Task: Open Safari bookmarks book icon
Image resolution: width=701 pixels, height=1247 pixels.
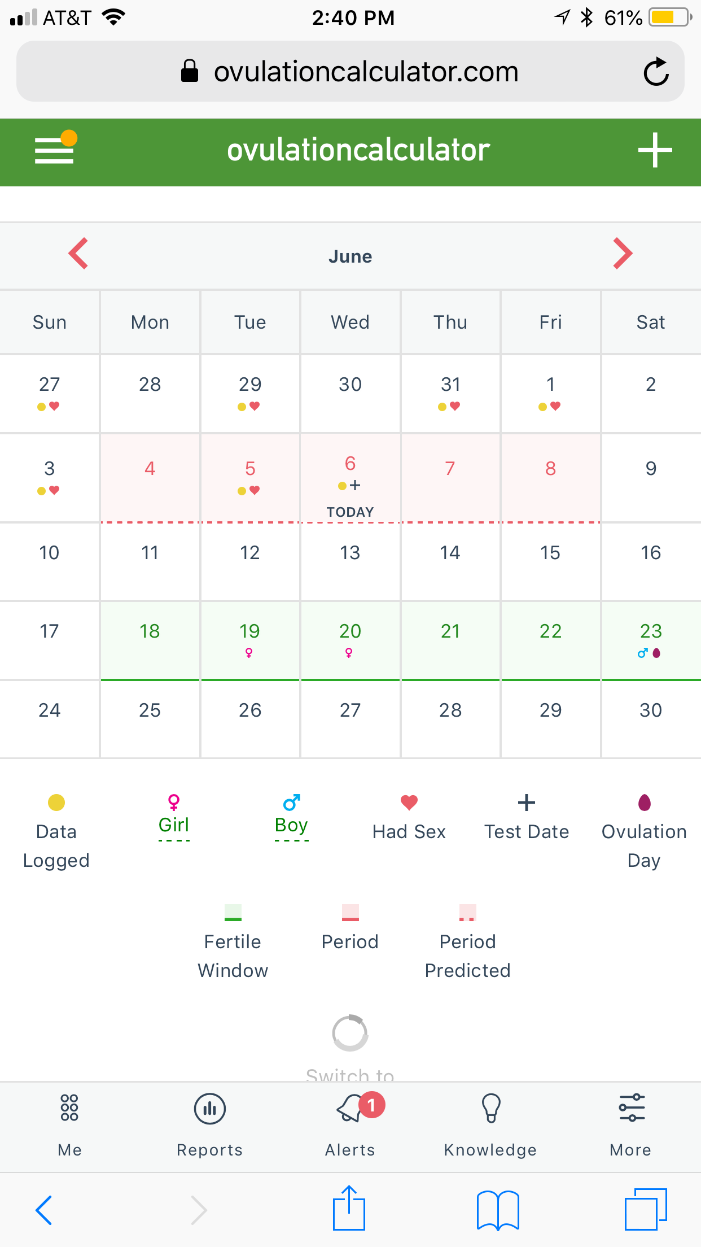Action: tap(498, 1210)
